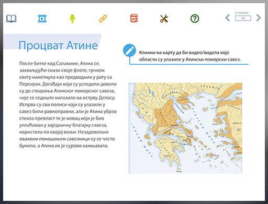Click the blue pencil task icon
This screenshot has height=204, width=268.
pos(129,50)
